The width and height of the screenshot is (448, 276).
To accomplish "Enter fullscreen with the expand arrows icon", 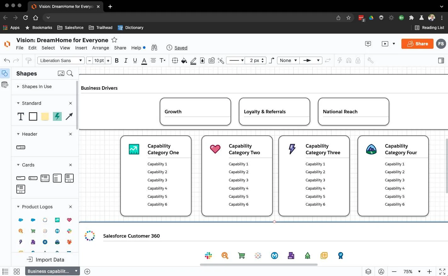I will click(442, 271).
